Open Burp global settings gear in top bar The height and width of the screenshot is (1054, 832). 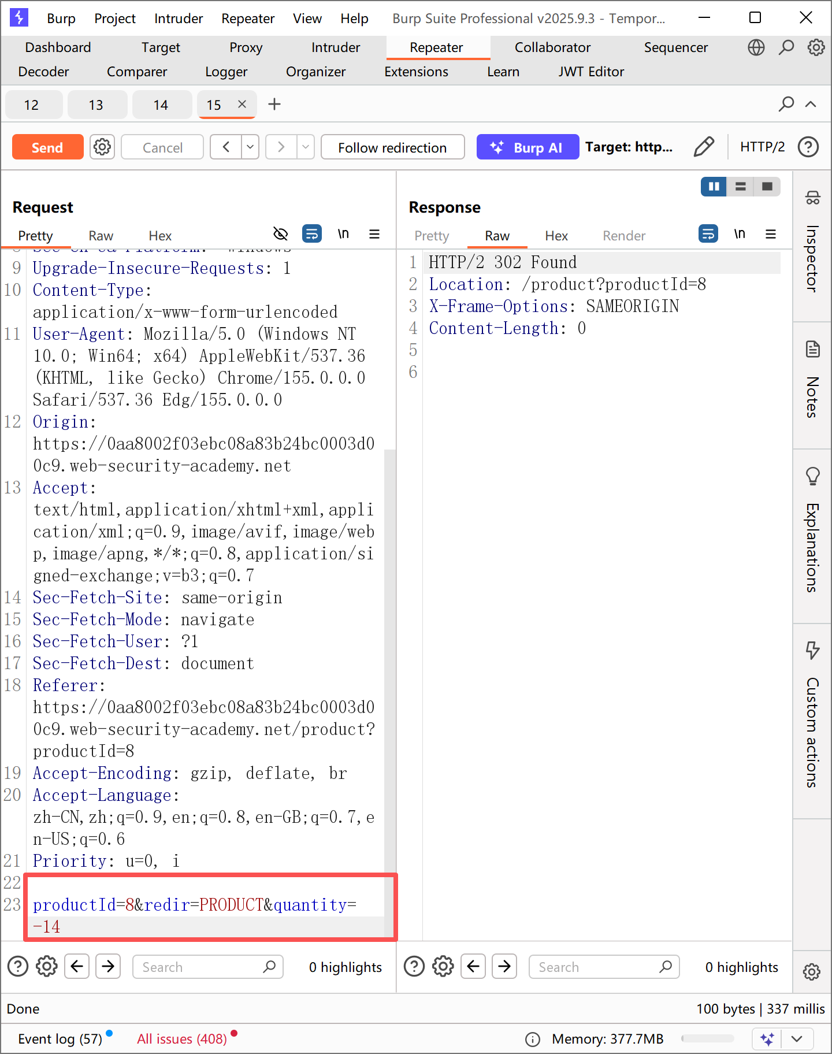coord(816,47)
